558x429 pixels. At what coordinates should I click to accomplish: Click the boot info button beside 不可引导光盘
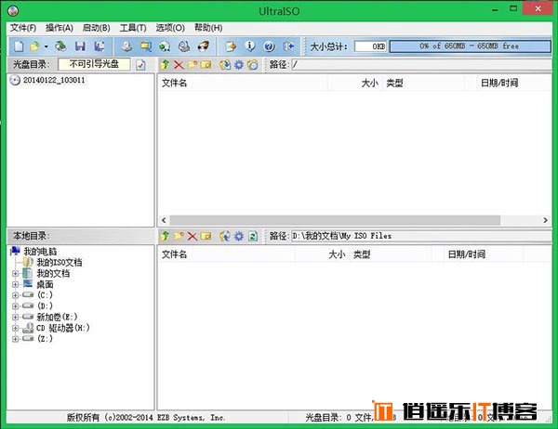[140, 65]
